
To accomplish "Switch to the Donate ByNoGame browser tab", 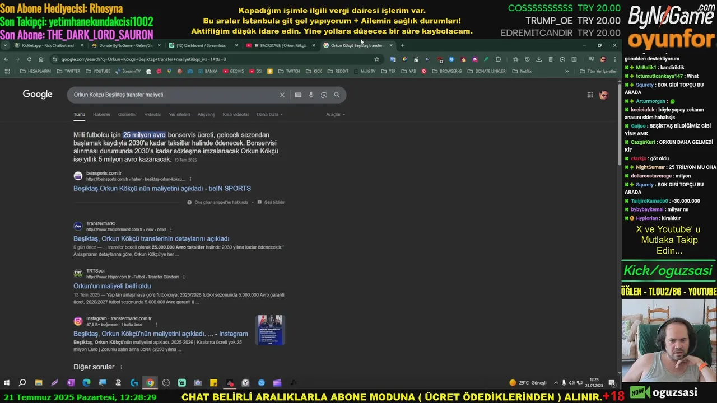I will point(125,45).
